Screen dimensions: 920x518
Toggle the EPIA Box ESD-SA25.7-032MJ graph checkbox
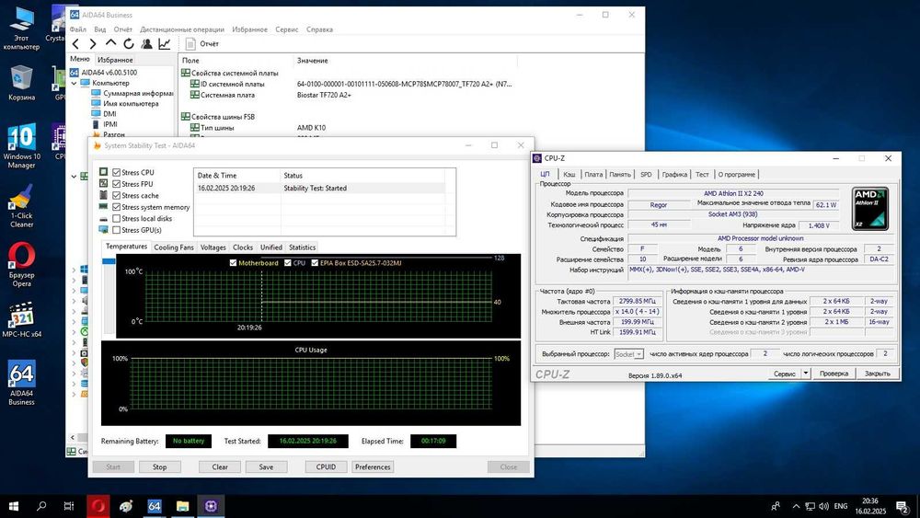point(315,263)
